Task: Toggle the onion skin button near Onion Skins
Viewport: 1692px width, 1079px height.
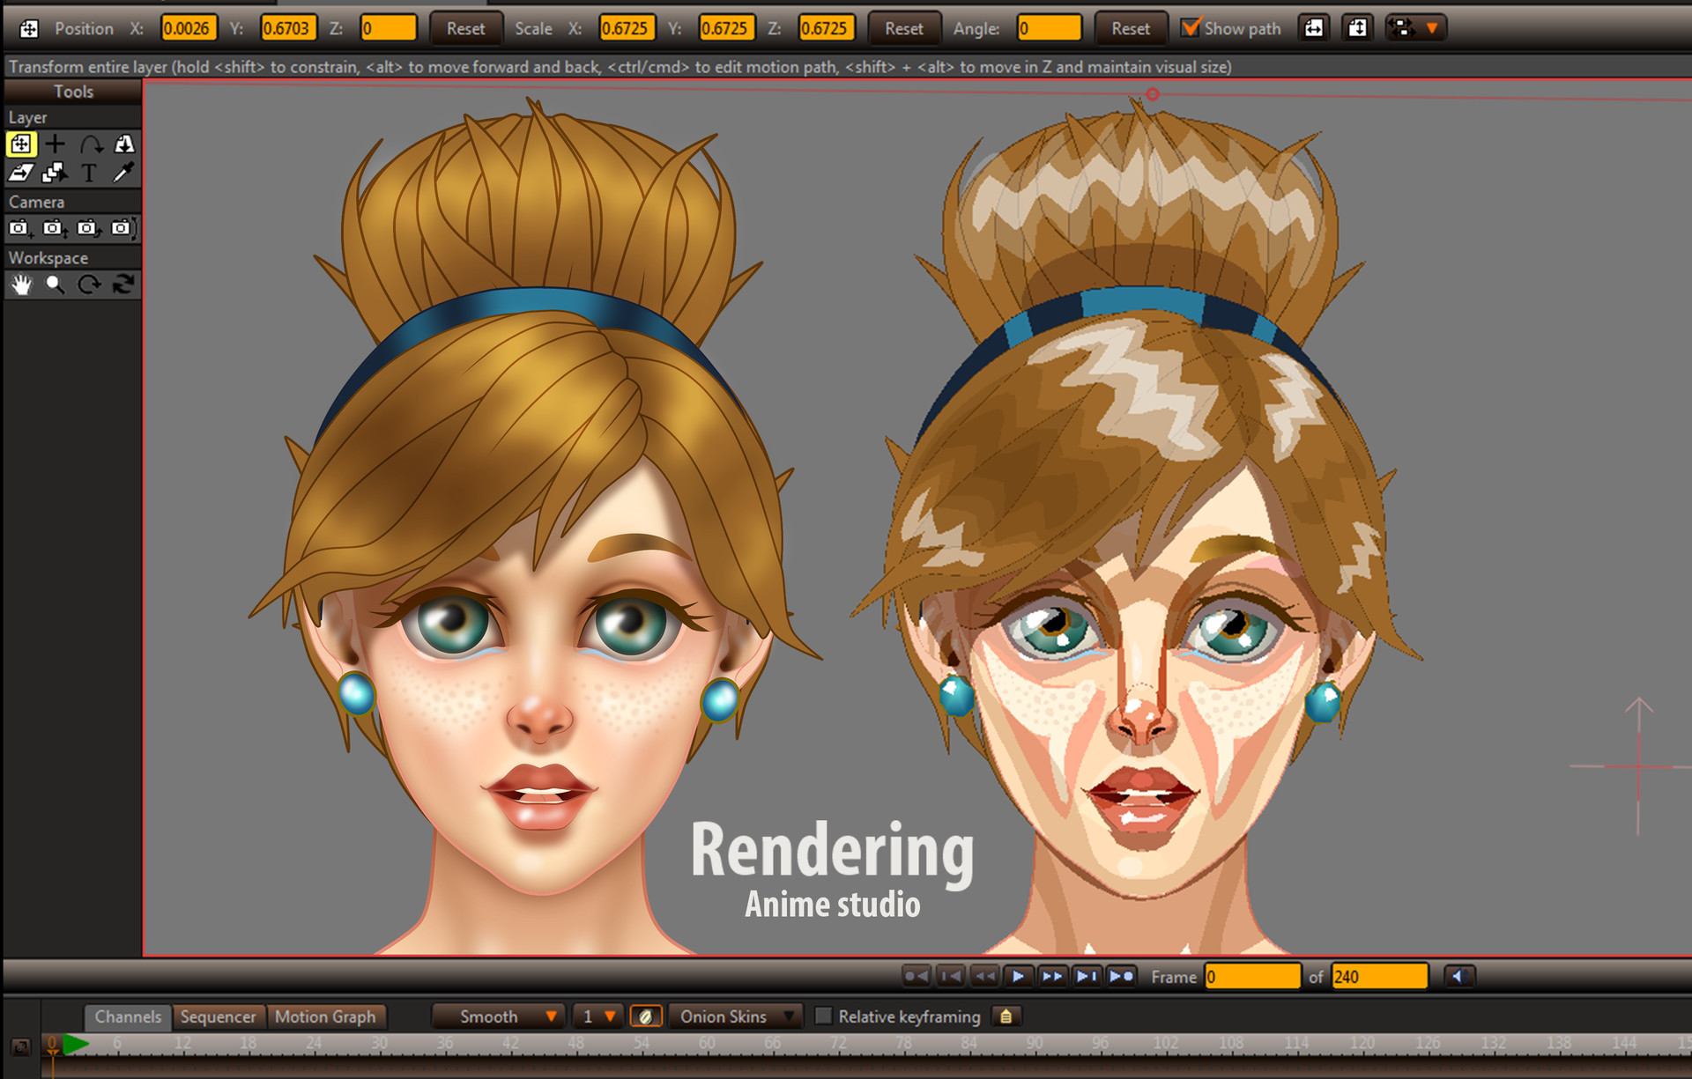Action: point(648,1016)
